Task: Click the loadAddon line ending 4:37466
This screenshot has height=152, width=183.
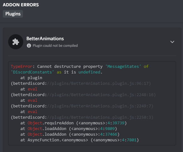Action: (x=70, y=134)
